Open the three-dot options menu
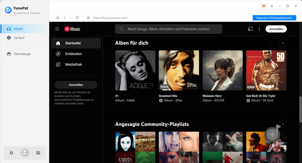The width and height of the screenshot is (302, 163). click(259, 29)
